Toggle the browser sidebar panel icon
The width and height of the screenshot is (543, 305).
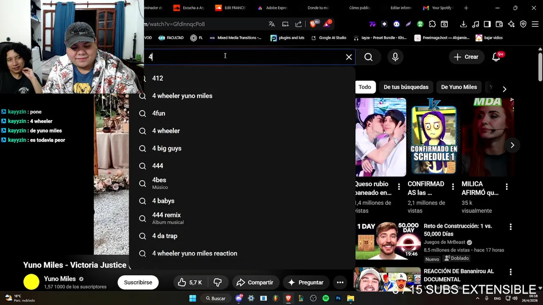(487, 24)
